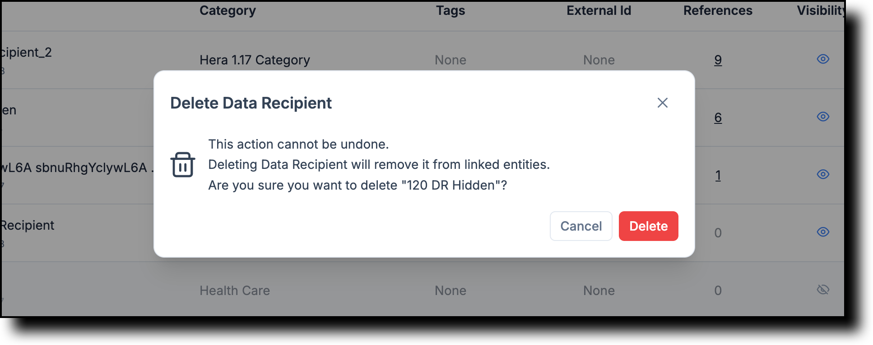Select the Health Care category cell
Viewport: 873px width, 345px height.
235,290
